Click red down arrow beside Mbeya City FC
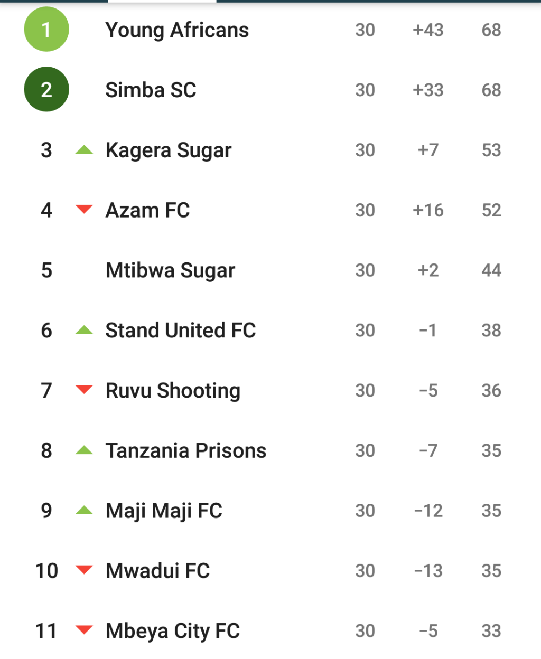The height and width of the screenshot is (659, 541). (84, 630)
